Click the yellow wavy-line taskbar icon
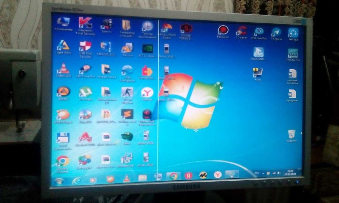This screenshot has height=203, width=339. [x=203, y=175]
